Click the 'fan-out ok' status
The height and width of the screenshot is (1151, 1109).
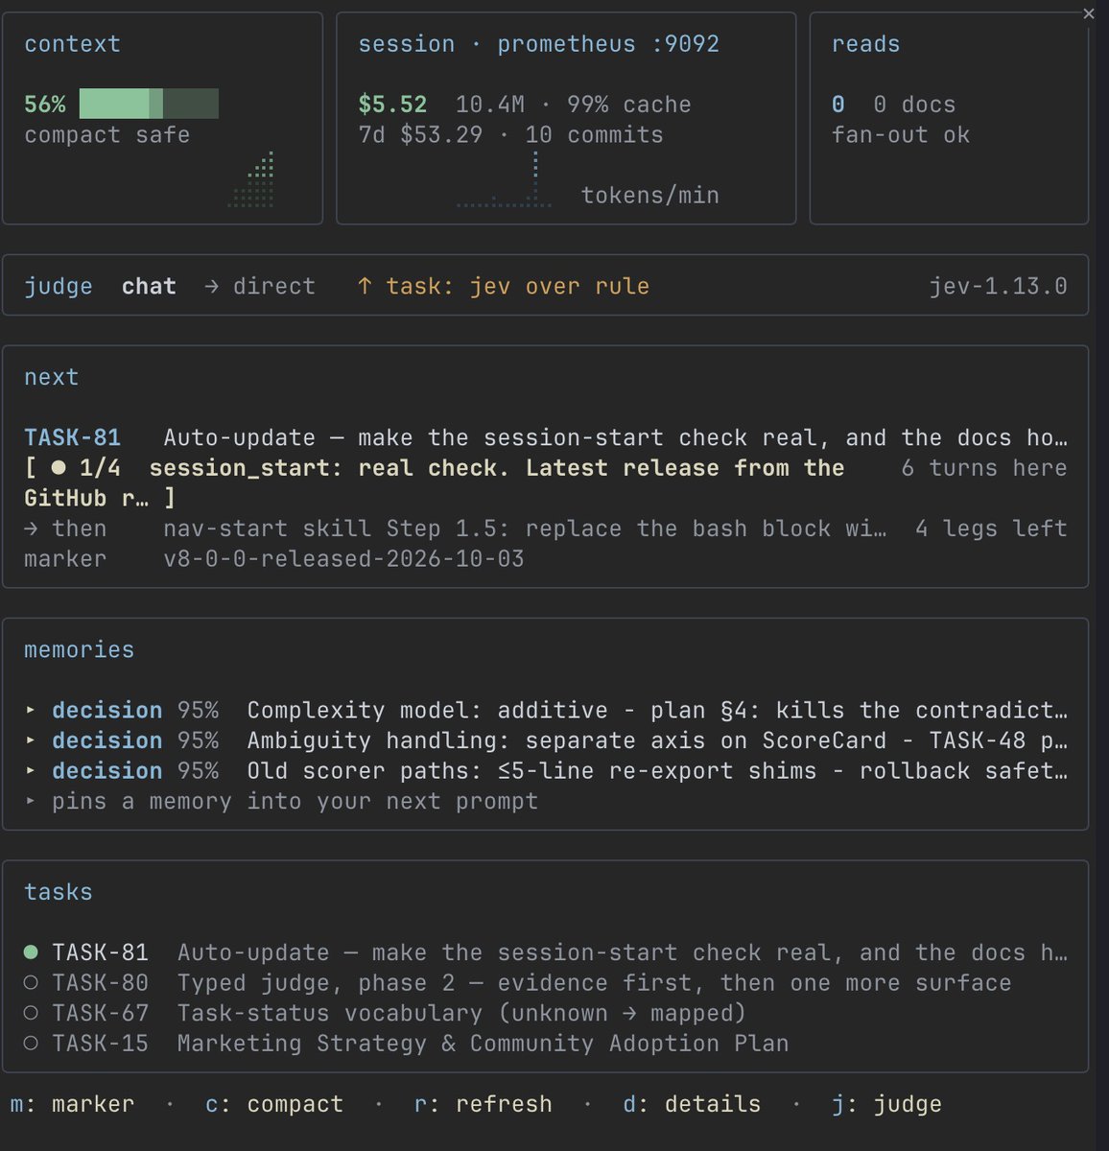tap(900, 135)
